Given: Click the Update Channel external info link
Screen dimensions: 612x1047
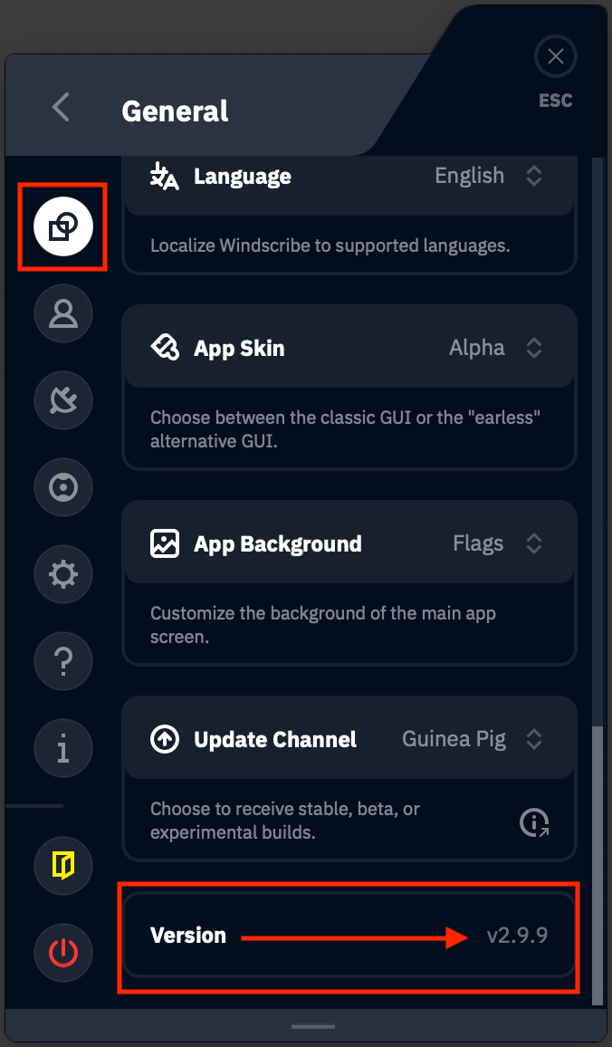Looking at the screenshot, I should 536,822.
